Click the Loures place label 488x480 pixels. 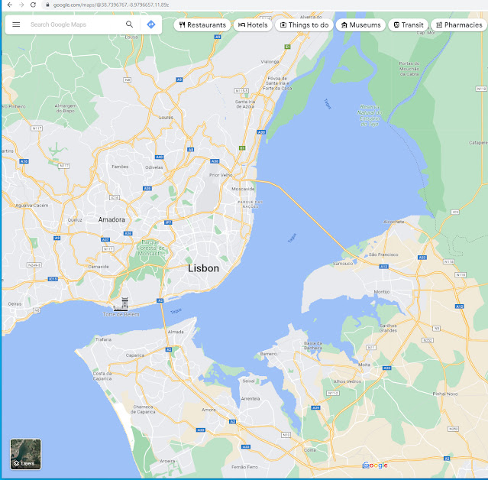pyautogui.click(x=166, y=118)
